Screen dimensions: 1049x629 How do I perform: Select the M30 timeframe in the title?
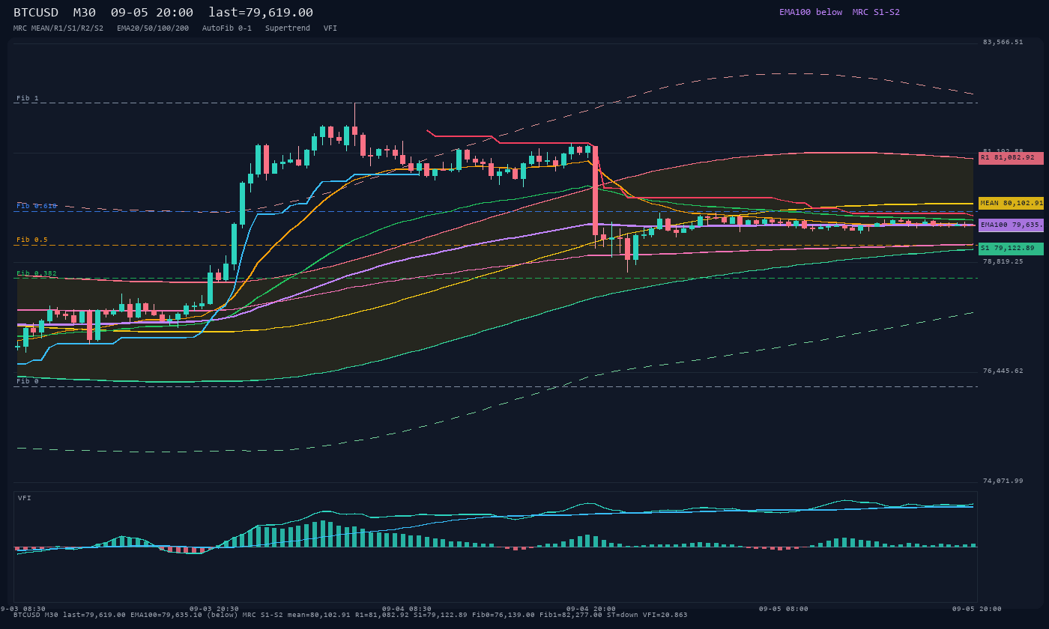pos(85,12)
